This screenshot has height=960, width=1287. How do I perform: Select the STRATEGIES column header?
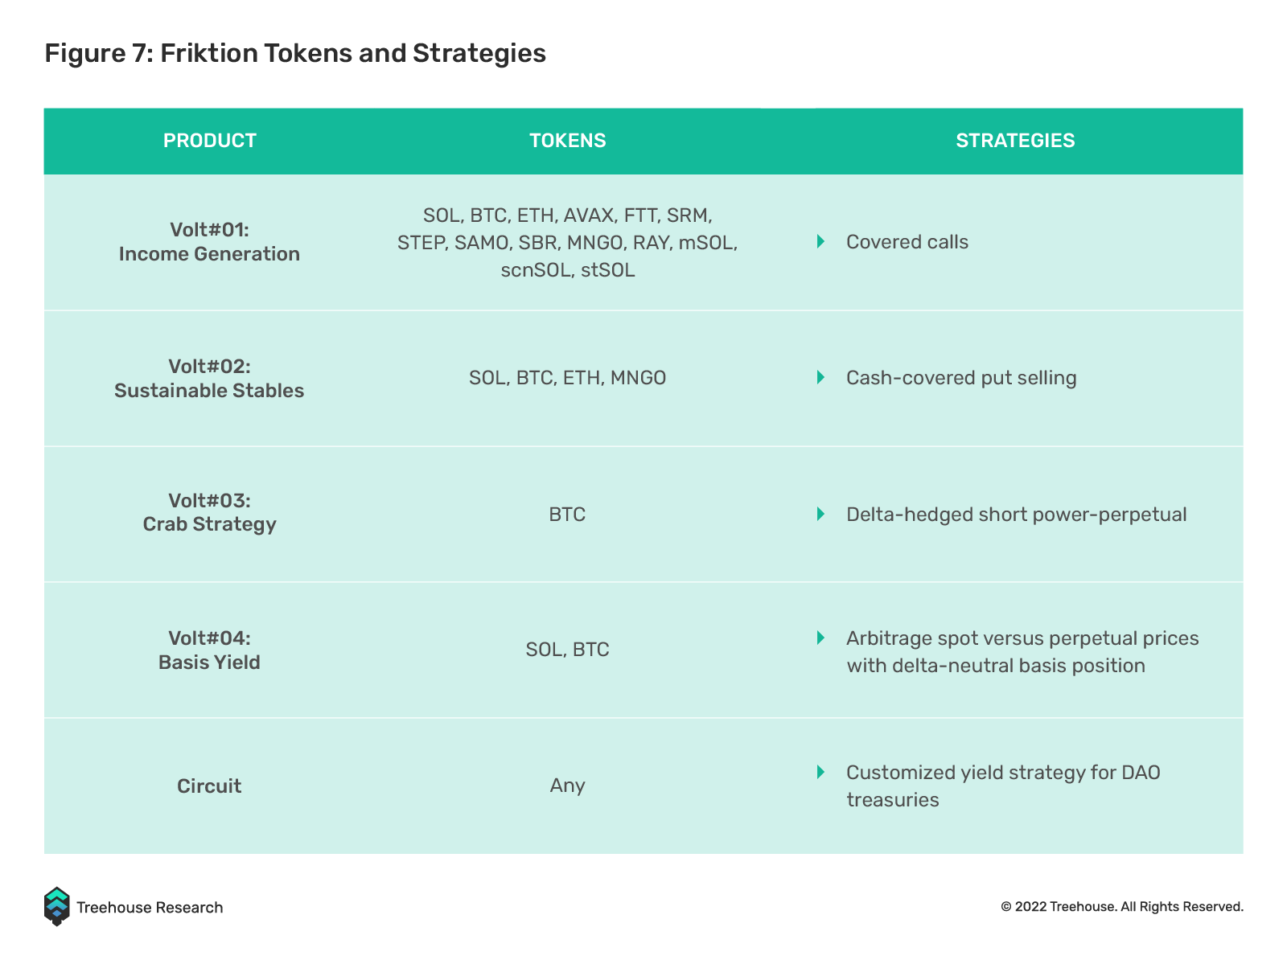click(1015, 141)
